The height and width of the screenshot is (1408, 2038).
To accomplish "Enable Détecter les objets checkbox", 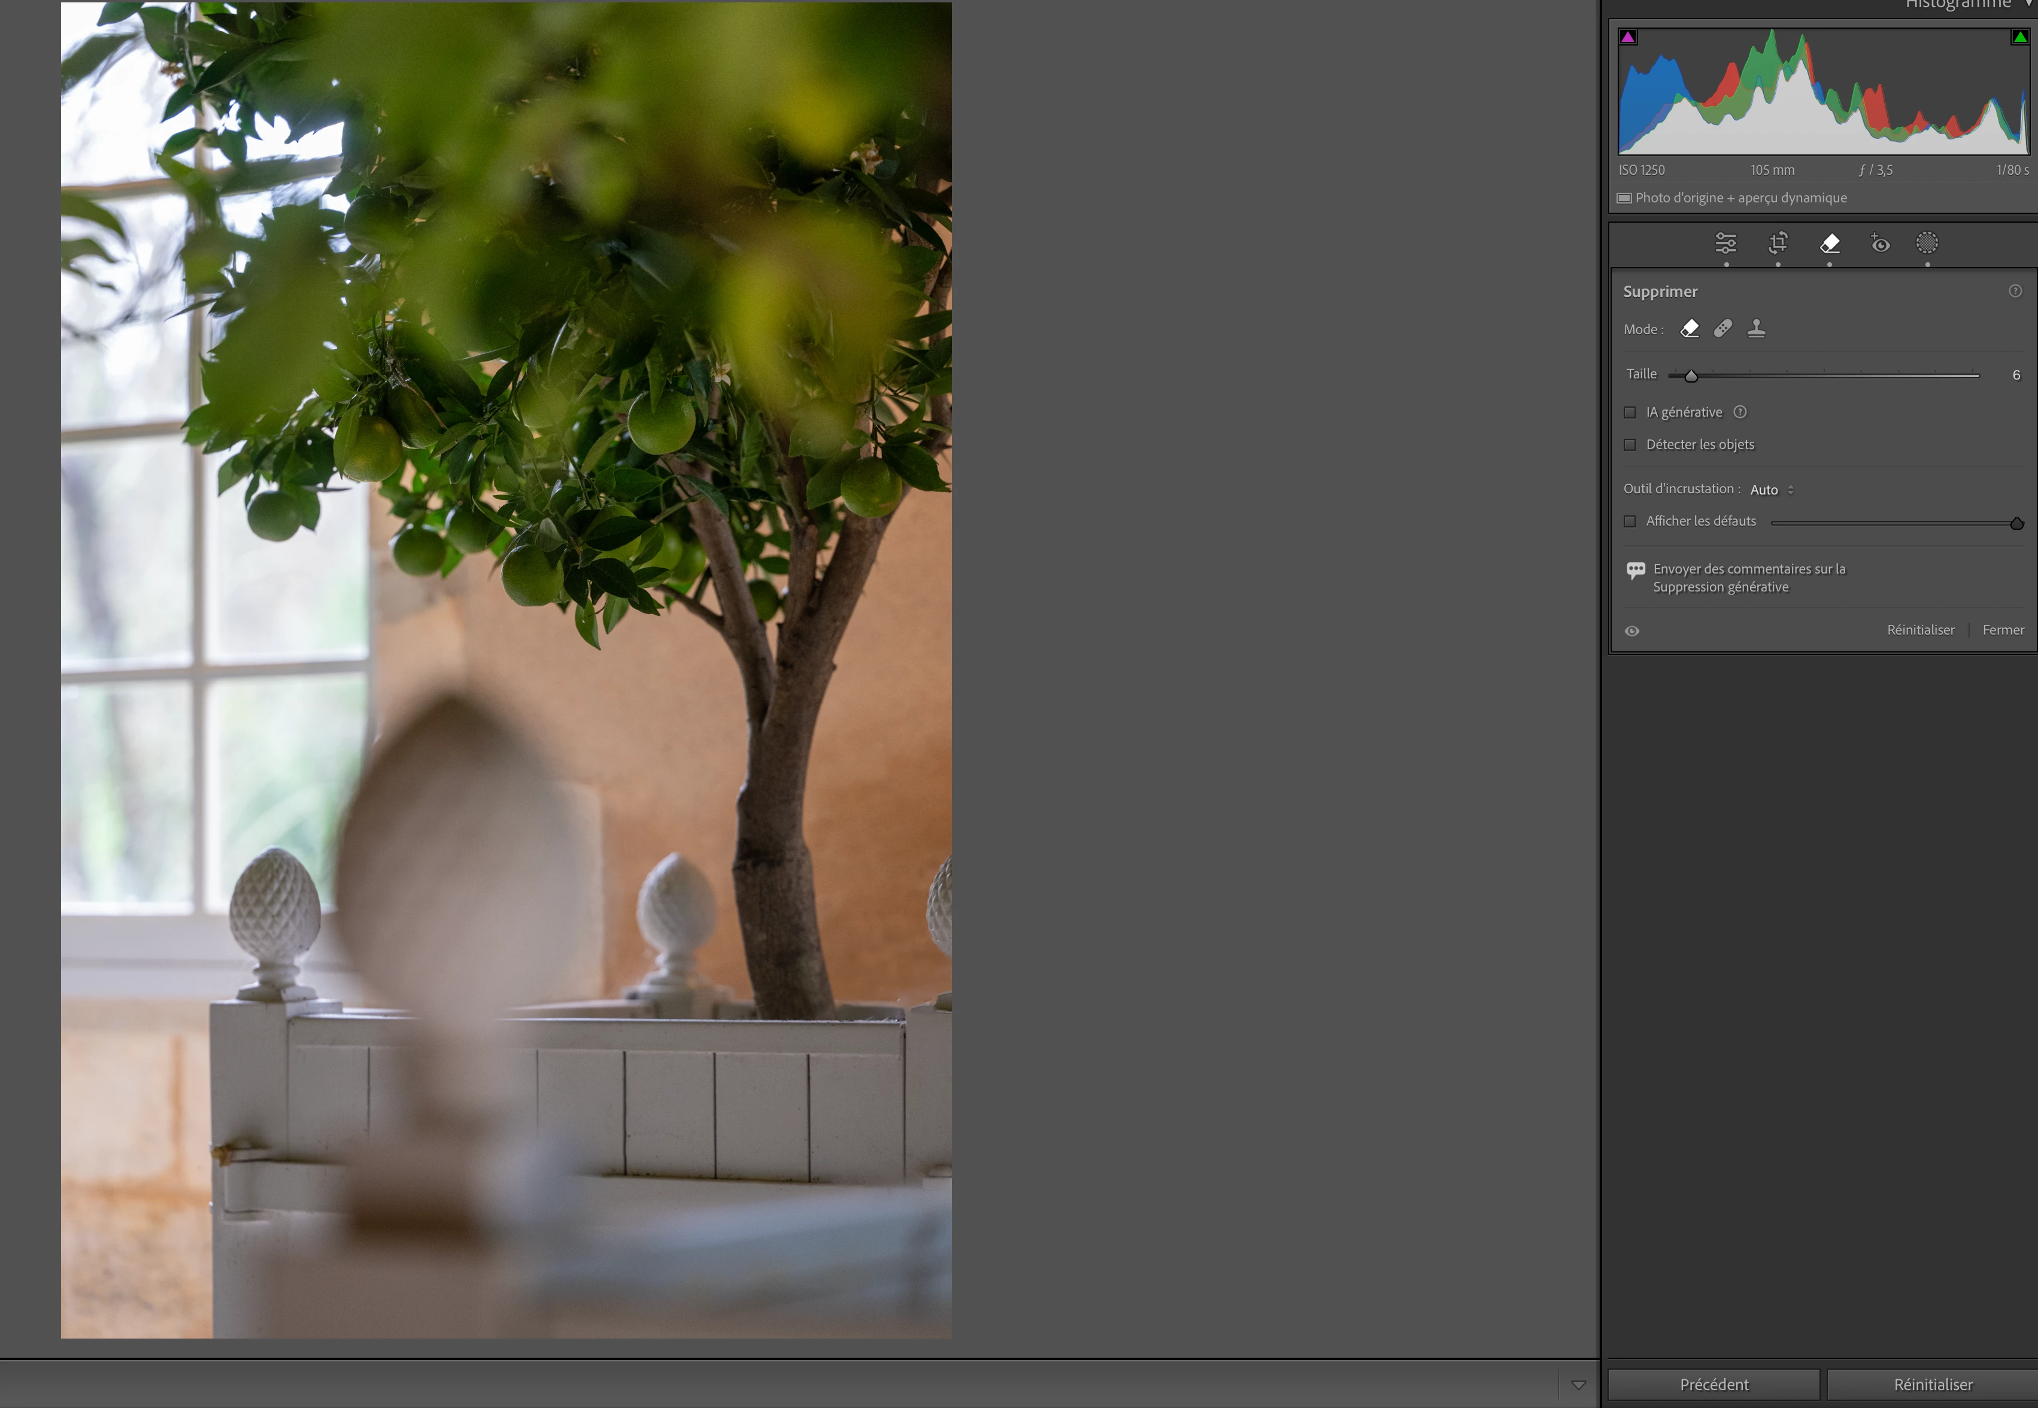I will click(1630, 445).
